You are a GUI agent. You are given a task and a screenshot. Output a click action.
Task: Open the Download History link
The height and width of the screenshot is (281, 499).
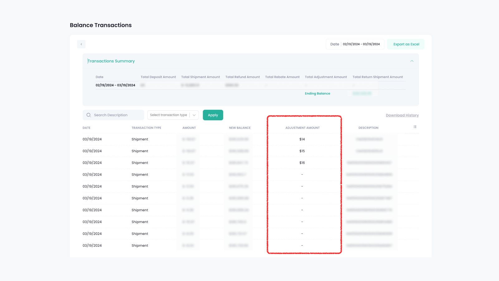(402, 115)
